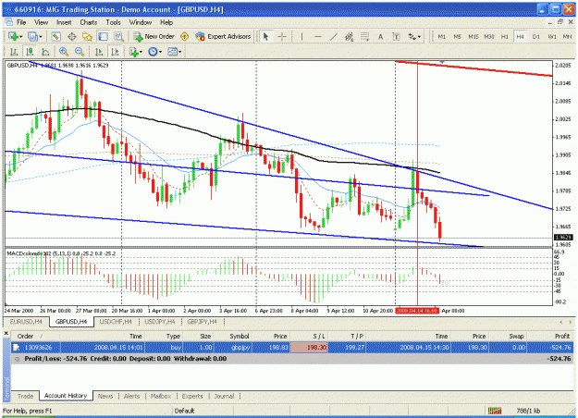Image resolution: width=578 pixels, height=418 pixels.
Task: Open the Help menu
Action: (166, 22)
